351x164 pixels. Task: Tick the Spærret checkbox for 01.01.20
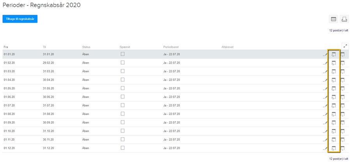[122, 54]
